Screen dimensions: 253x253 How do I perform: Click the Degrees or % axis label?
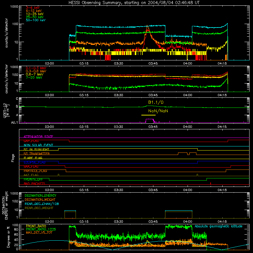[9, 237]
